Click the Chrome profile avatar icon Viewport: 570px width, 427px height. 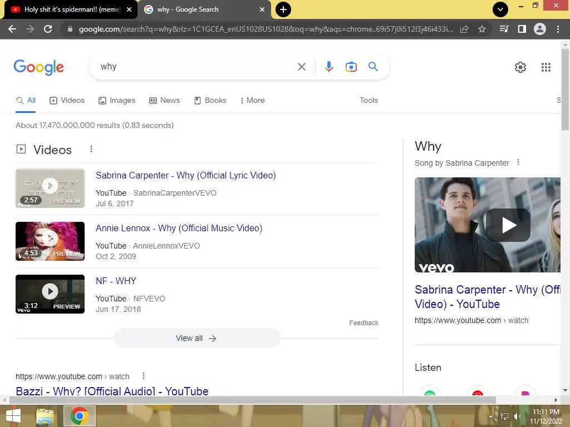[x=540, y=29]
